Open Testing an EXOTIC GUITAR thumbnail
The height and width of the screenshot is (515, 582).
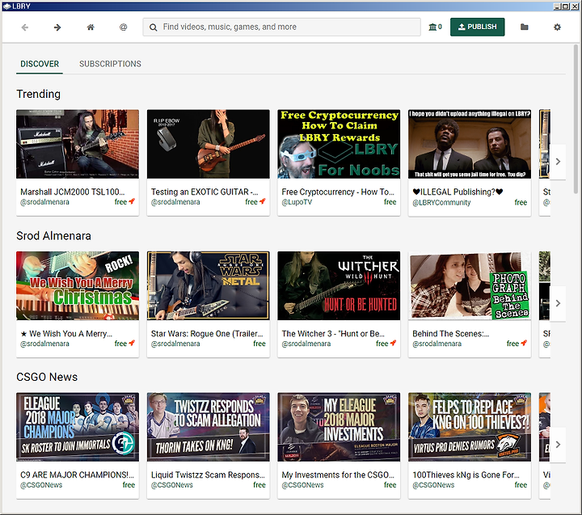[209, 144]
